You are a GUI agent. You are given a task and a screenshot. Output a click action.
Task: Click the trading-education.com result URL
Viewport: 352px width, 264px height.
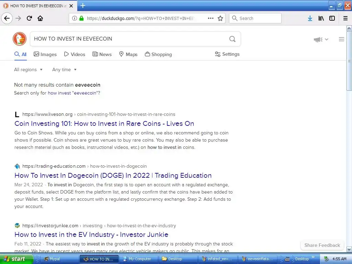(x=85, y=166)
